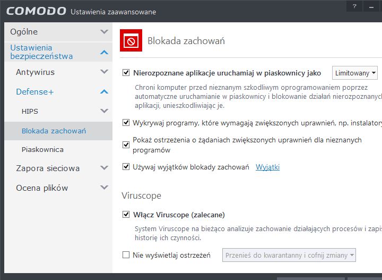Toggle unrecognized applications sandbox checkbox

126,73
